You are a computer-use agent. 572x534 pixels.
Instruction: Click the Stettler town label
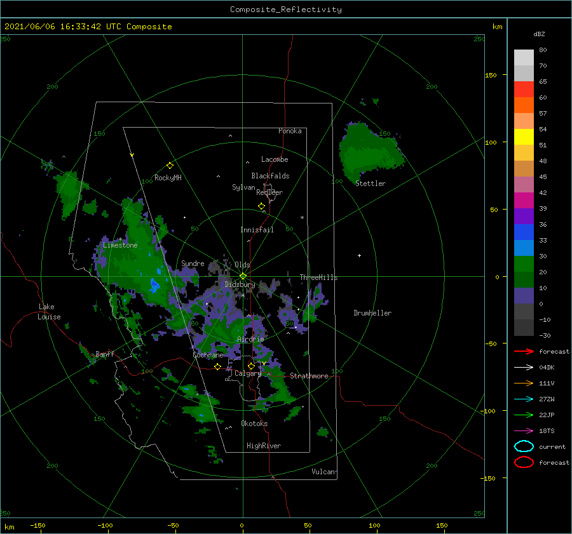click(x=371, y=184)
